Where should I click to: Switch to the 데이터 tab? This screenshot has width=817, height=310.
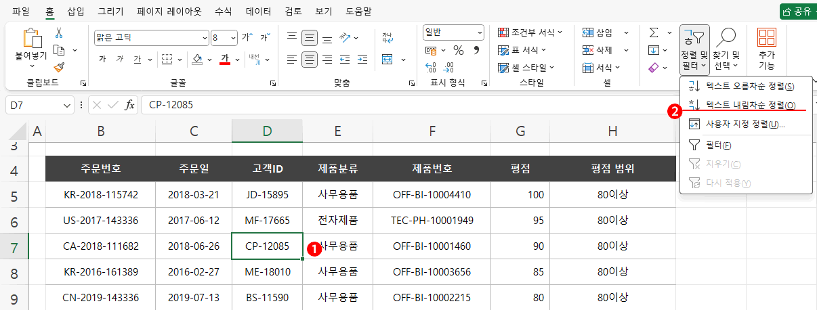click(x=259, y=11)
